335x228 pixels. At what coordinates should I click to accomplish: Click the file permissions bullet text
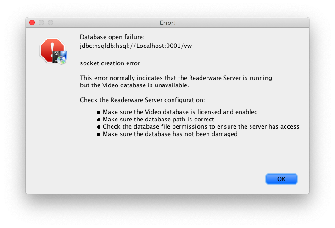(x=201, y=126)
